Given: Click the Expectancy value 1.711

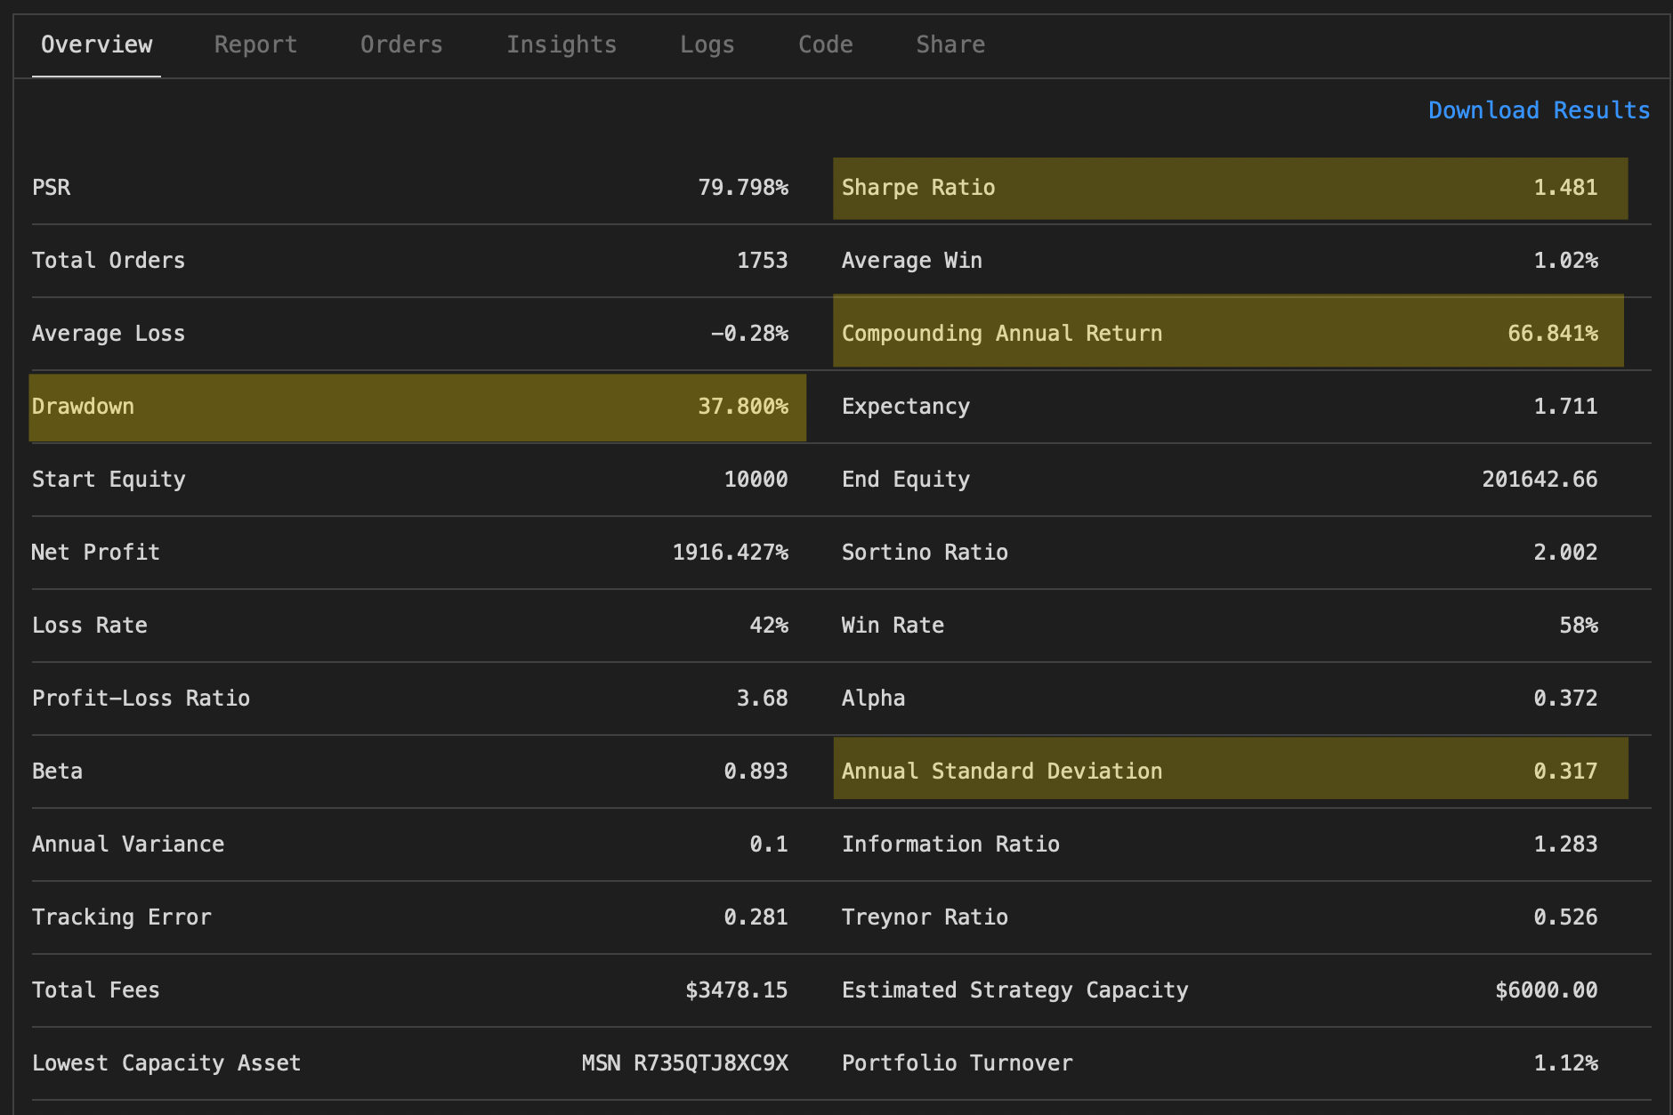Looking at the screenshot, I should [x=1565, y=407].
